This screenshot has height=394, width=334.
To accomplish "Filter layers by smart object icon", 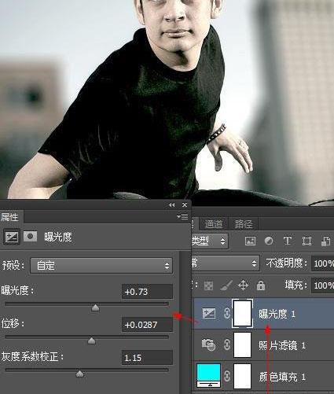I will 325,241.
